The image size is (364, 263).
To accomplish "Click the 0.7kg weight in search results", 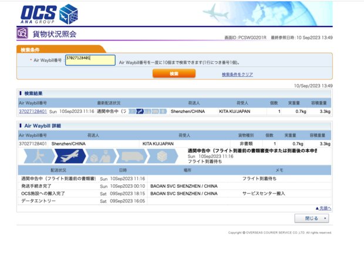I will [301, 111].
